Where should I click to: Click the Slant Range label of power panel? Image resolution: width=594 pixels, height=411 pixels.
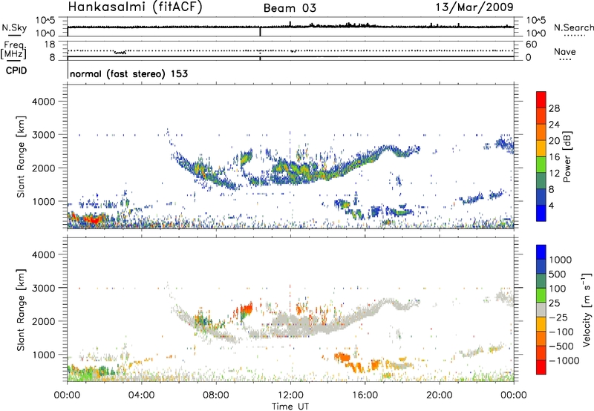click(21, 157)
